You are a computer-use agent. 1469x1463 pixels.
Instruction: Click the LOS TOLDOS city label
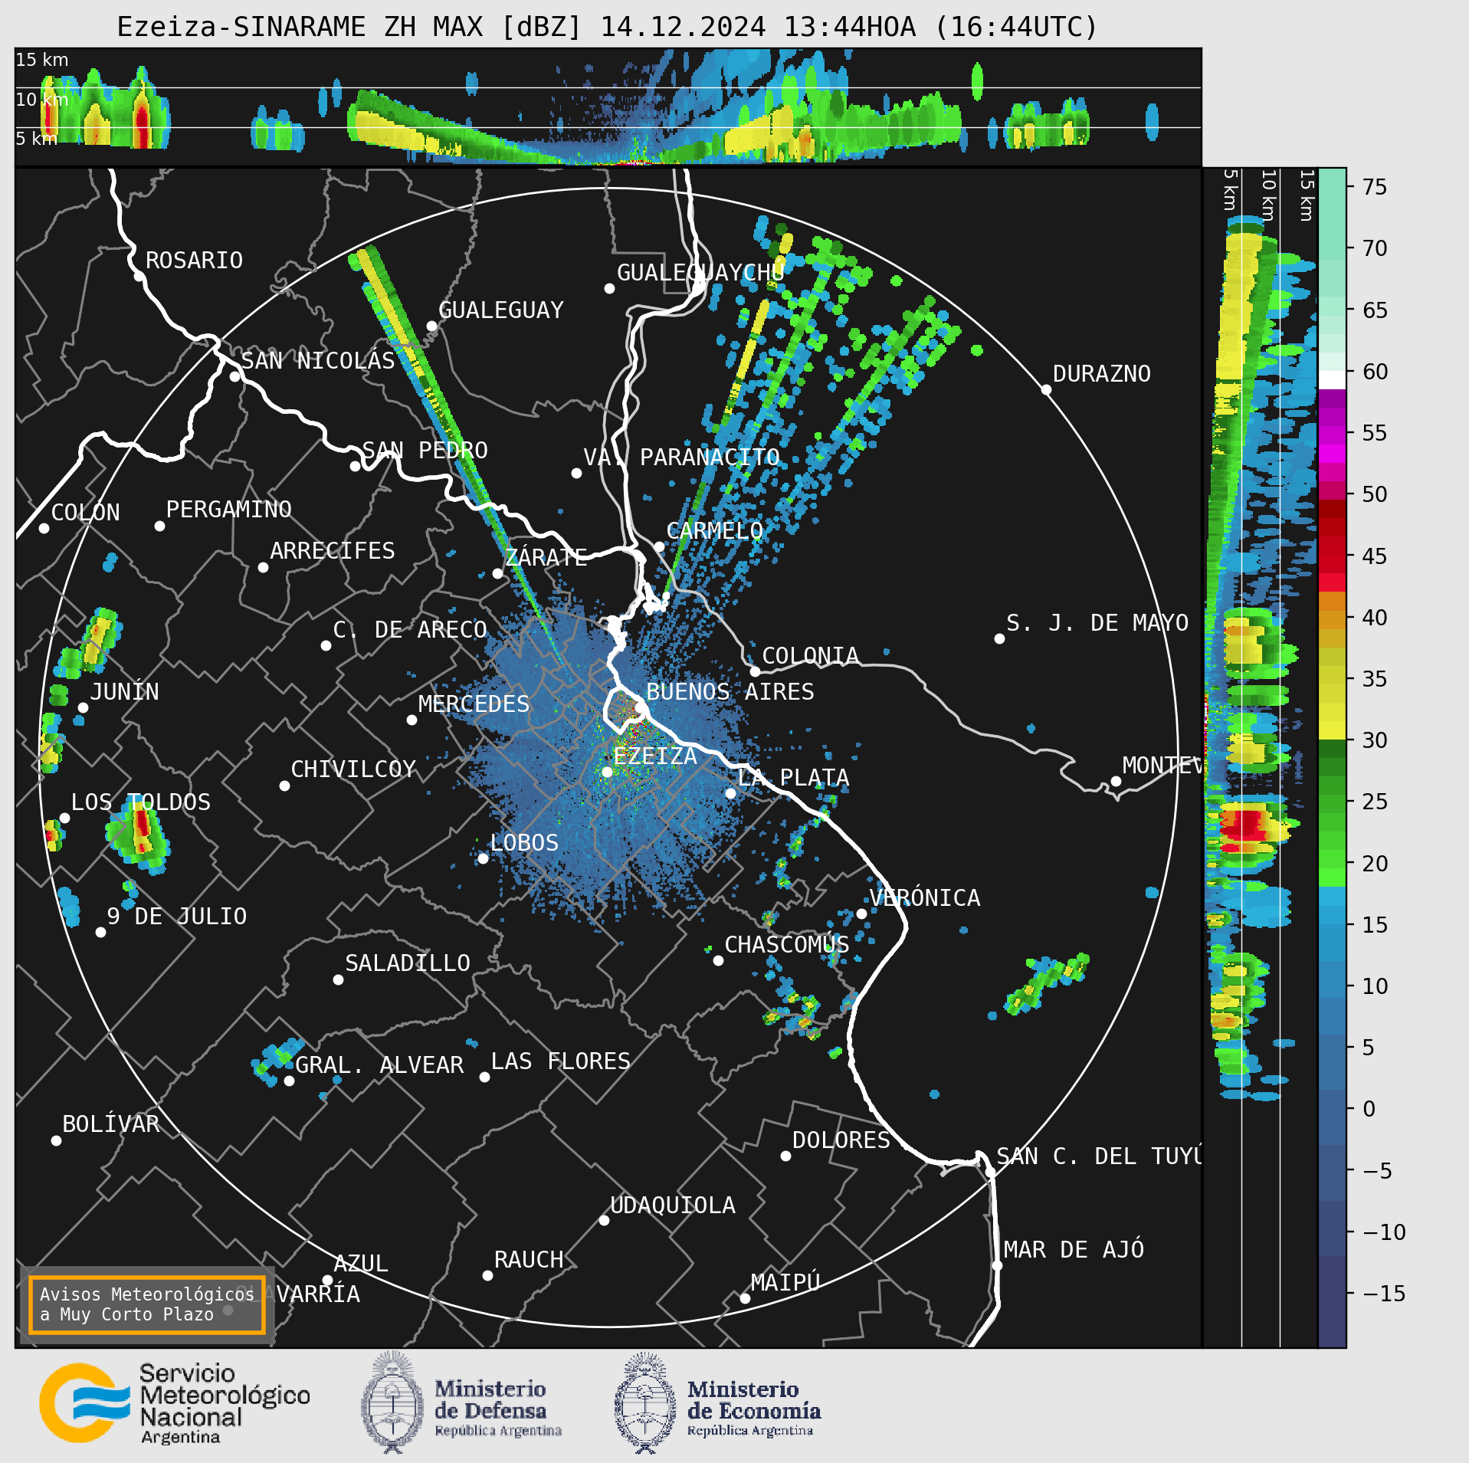pyautogui.click(x=141, y=802)
